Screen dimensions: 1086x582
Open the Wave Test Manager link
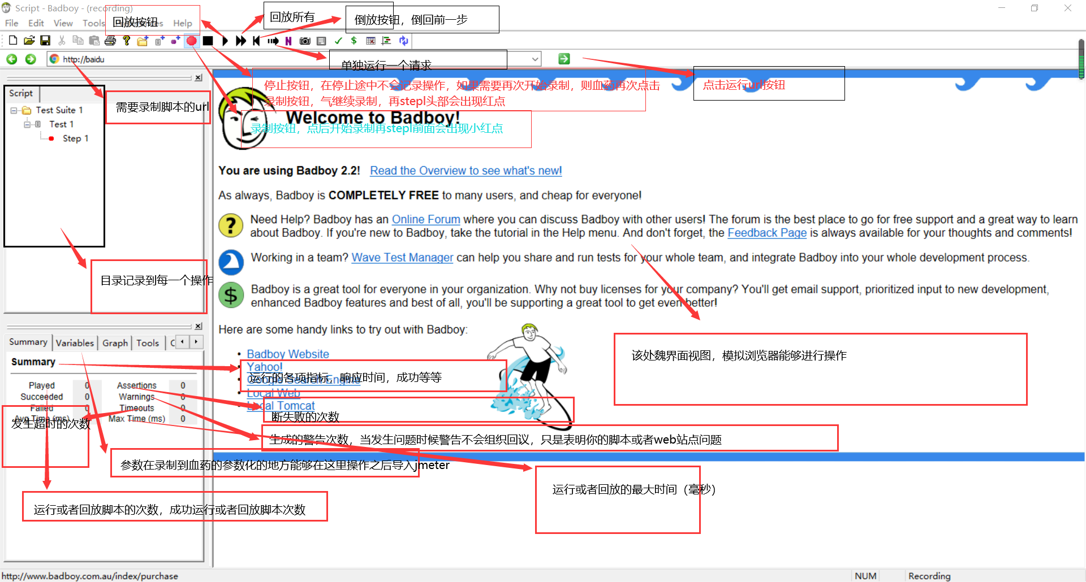coord(402,258)
